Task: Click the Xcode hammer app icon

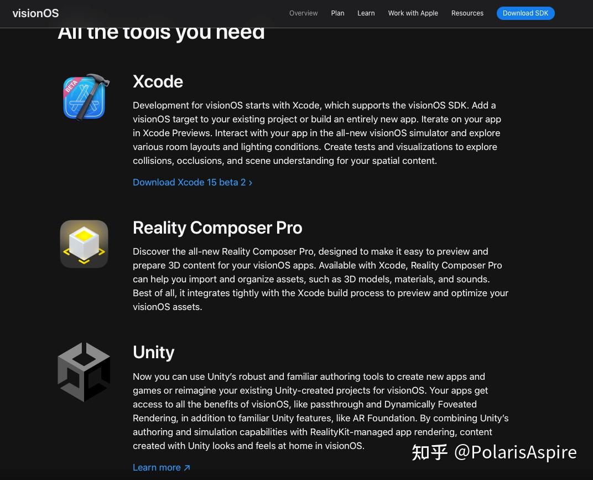Action: (x=85, y=98)
